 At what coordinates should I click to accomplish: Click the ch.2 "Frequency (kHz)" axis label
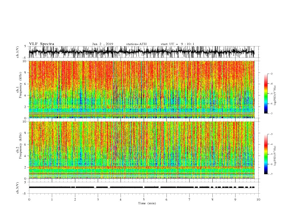pyautogui.click(x=21, y=146)
